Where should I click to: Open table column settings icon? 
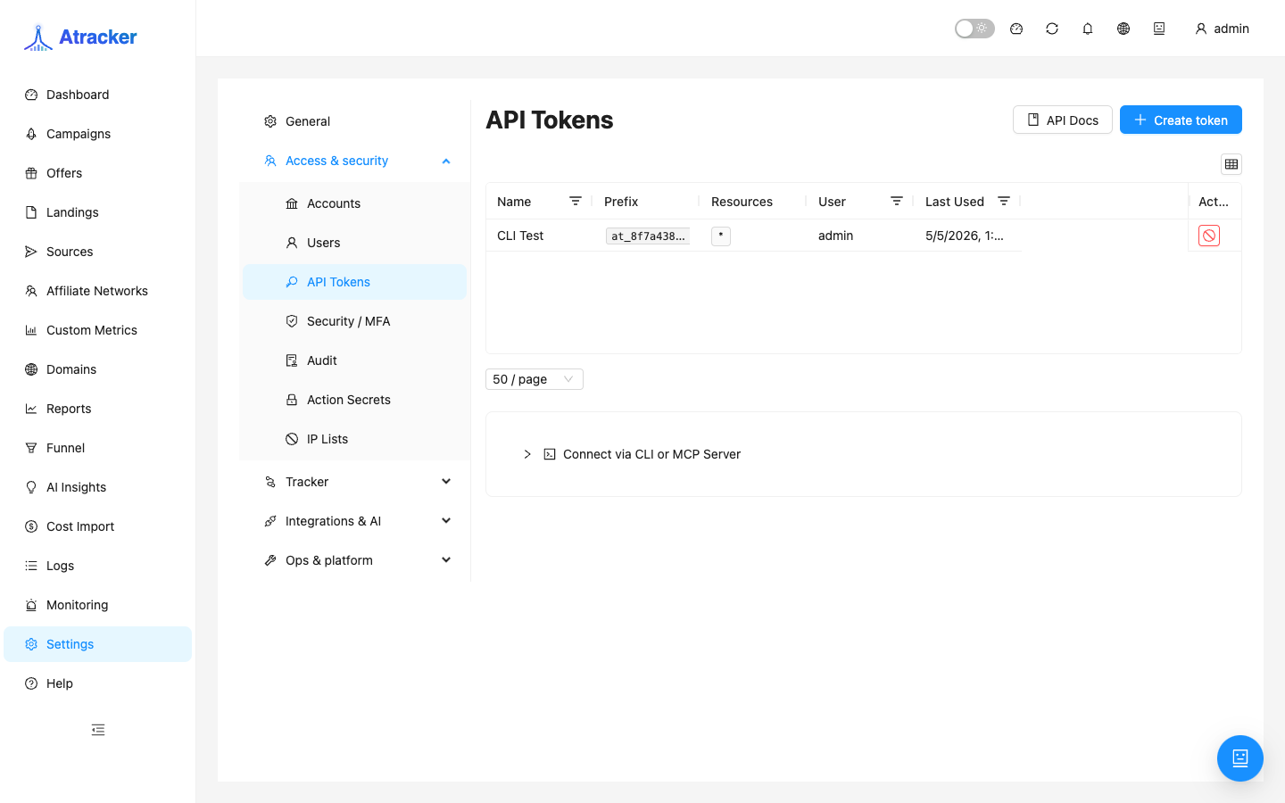[x=1231, y=164]
